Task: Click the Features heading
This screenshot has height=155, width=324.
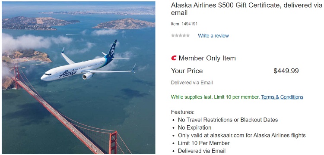Action: point(183,112)
